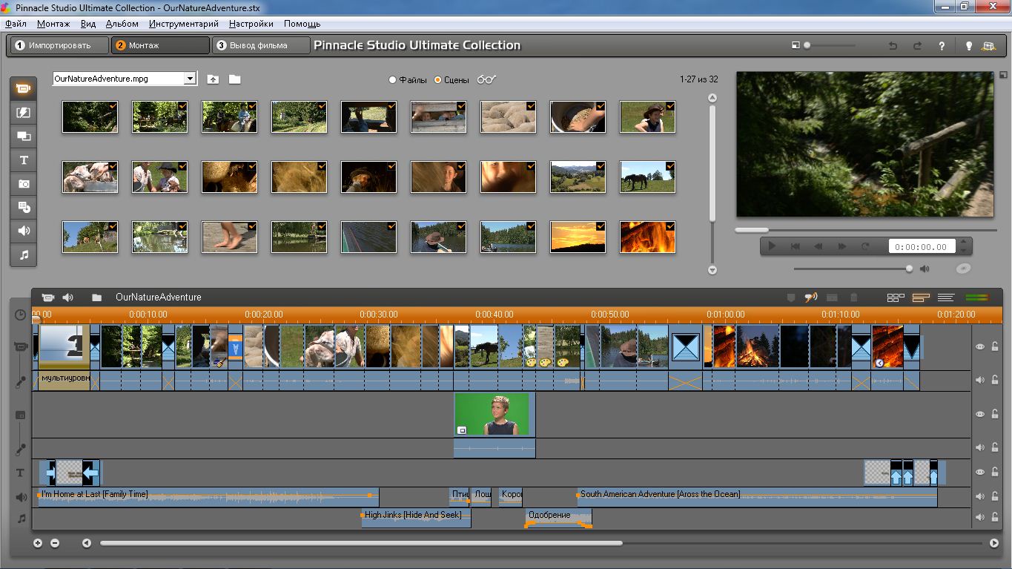Image resolution: width=1012 pixels, height=569 pixels.
Task: Jump to the beginning of the movie
Action: point(795,246)
